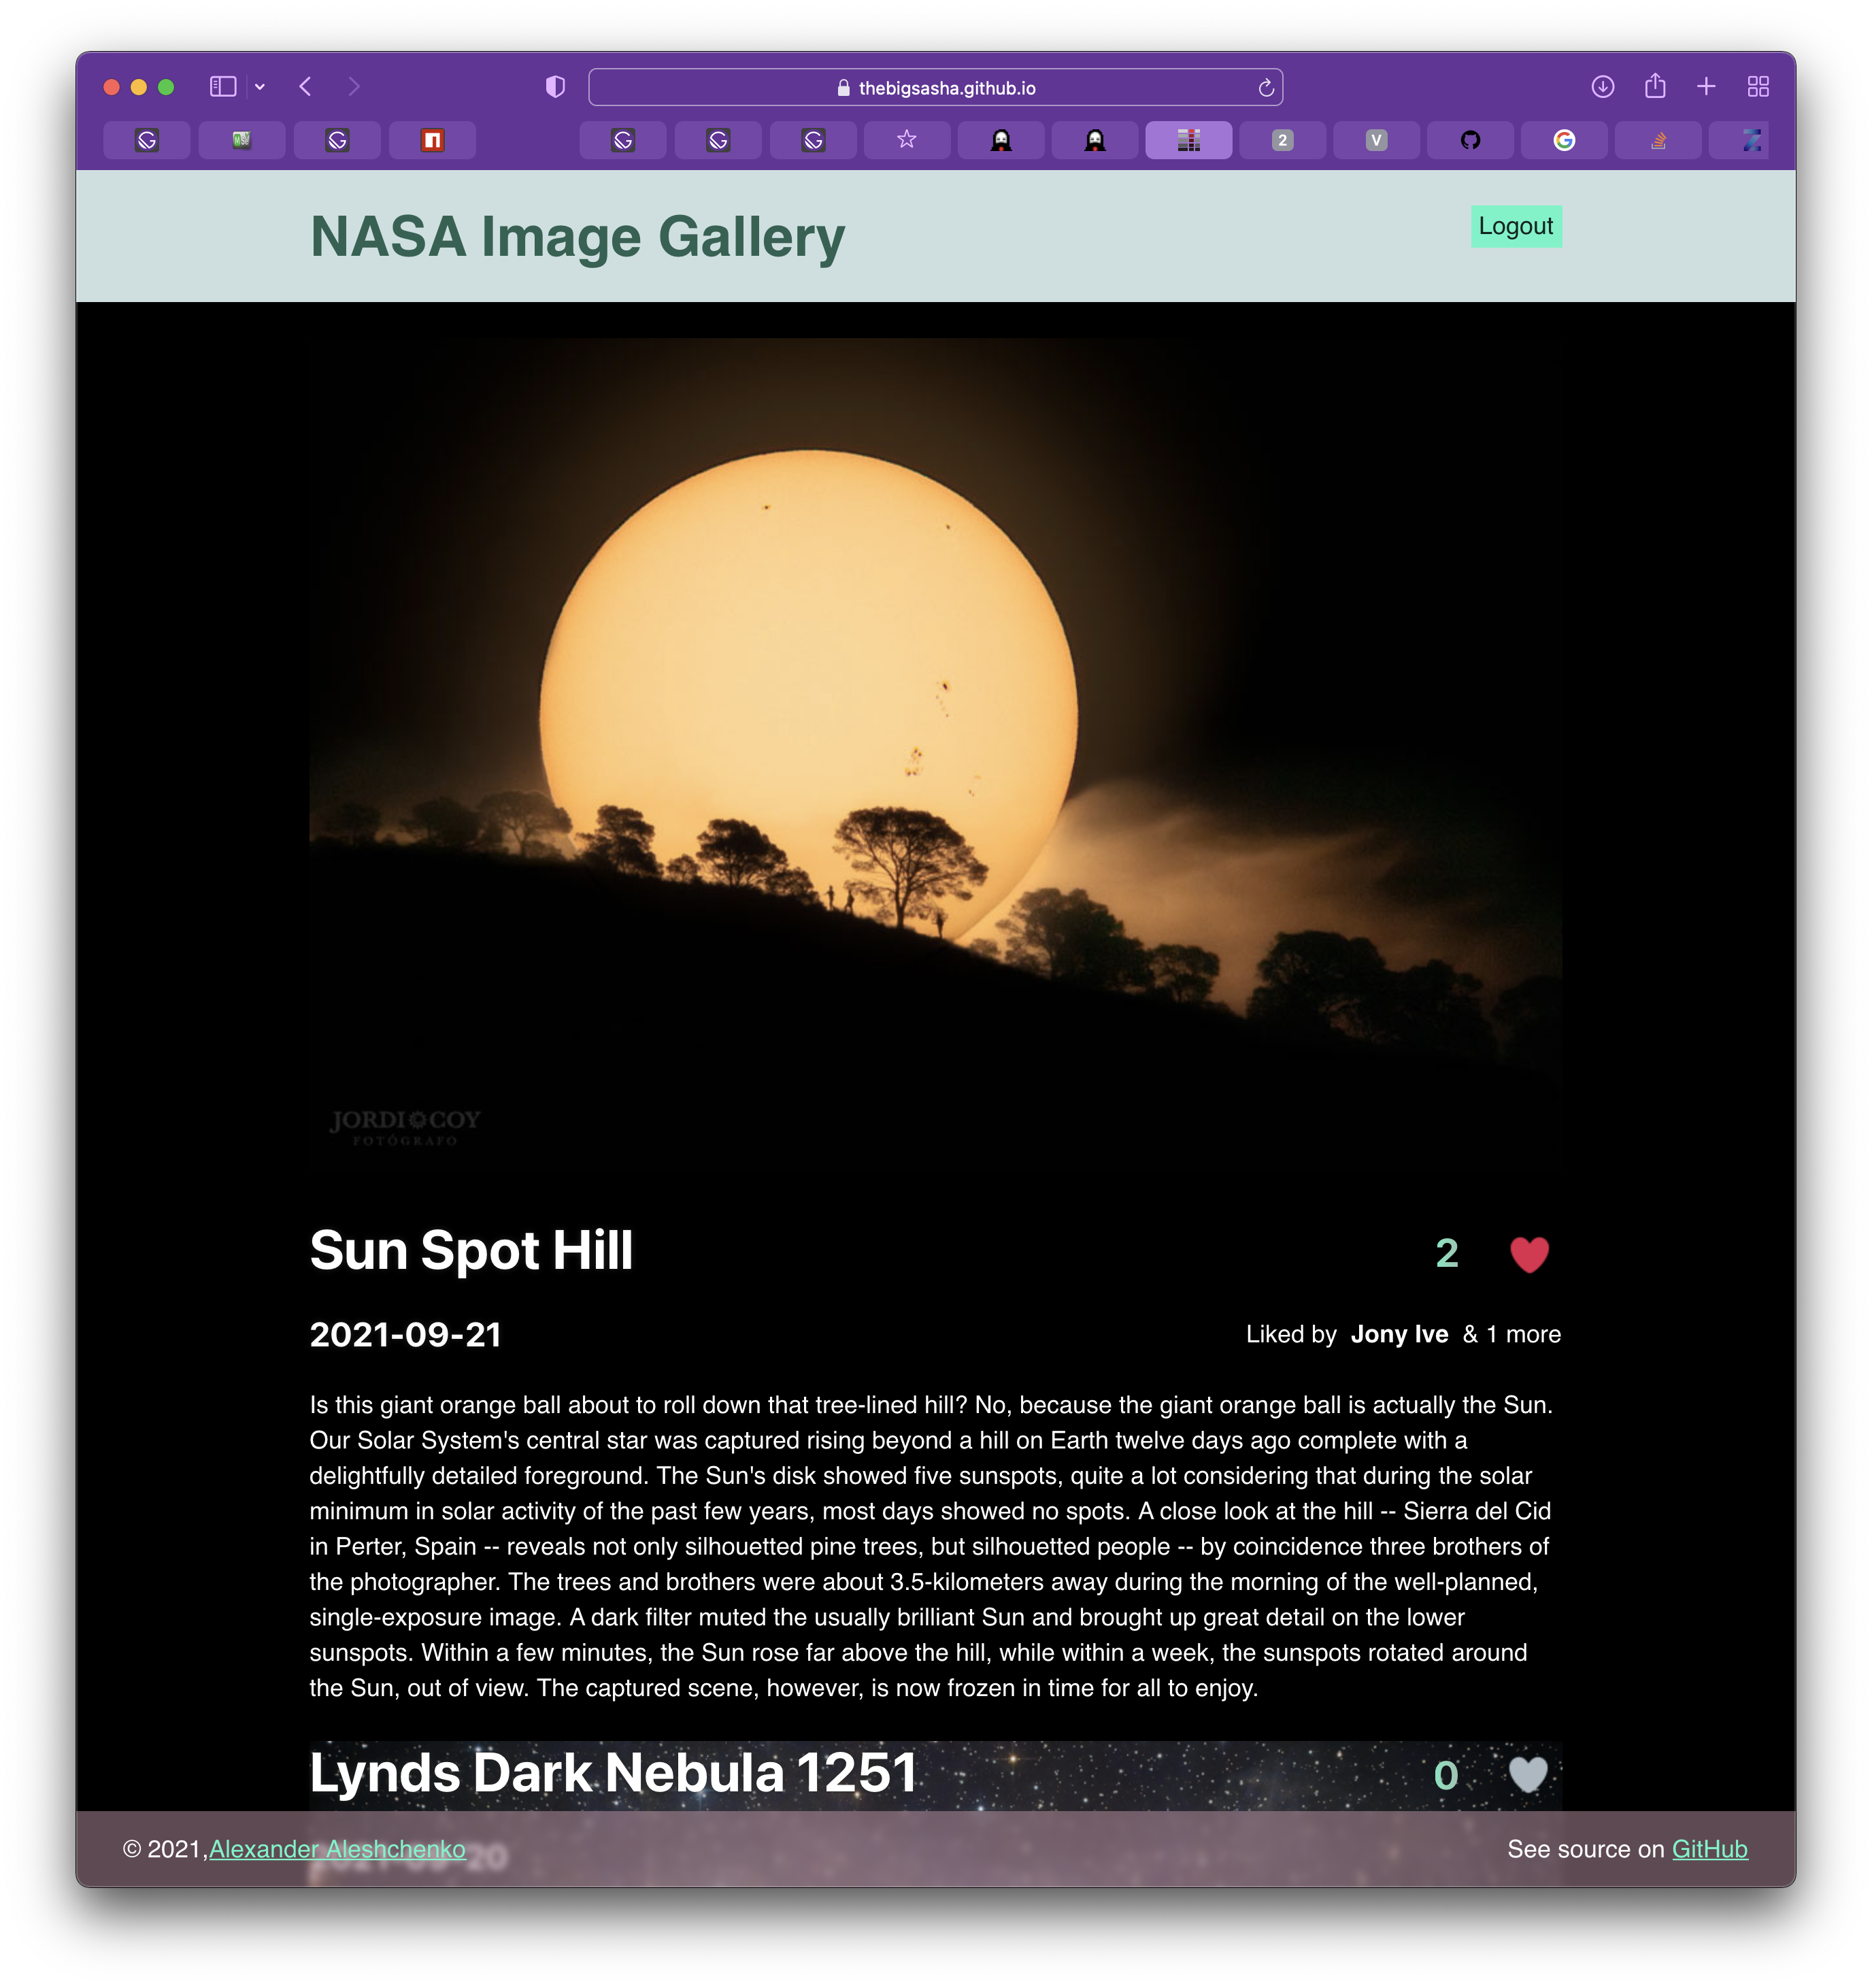Viewport: 1872px width, 1988px height.
Task: Click the '& 1 more' likers text
Action: click(1511, 1334)
